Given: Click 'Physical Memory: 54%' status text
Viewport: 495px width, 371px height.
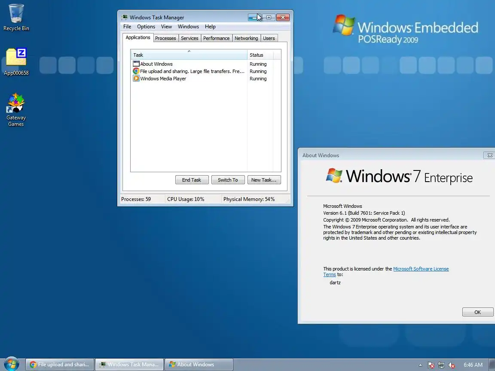Looking at the screenshot, I should point(249,199).
